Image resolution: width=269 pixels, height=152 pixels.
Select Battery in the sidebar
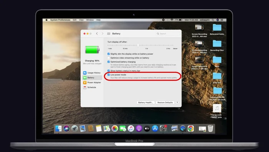tap(92, 78)
